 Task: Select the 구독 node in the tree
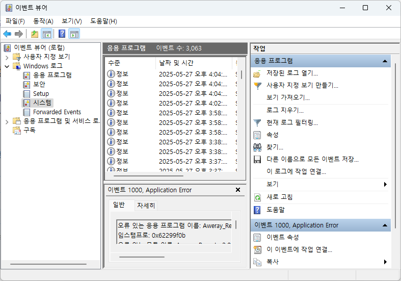[30, 130]
